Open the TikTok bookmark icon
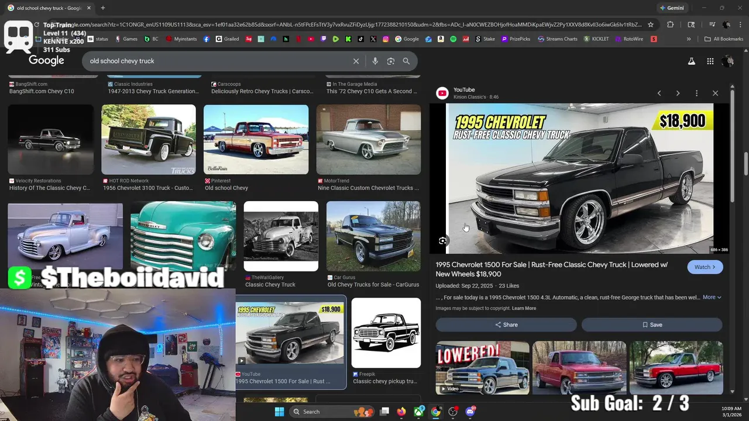The height and width of the screenshot is (421, 749). 361,39
